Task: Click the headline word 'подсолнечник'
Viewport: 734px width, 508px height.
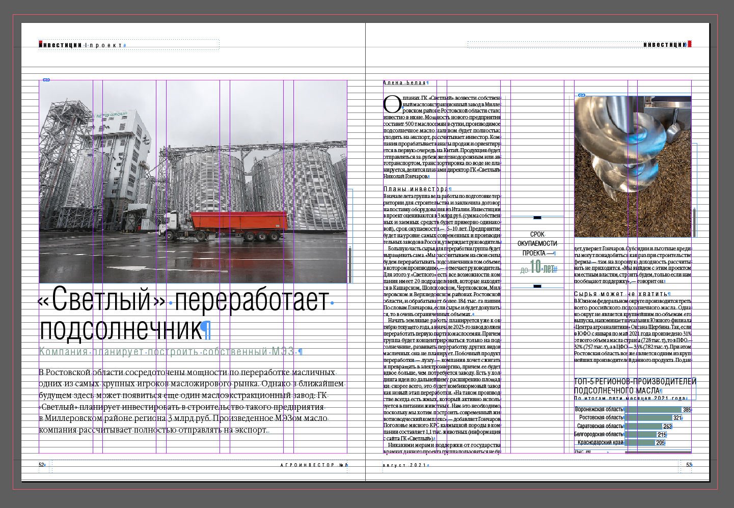Action: click(x=121, y=329)
